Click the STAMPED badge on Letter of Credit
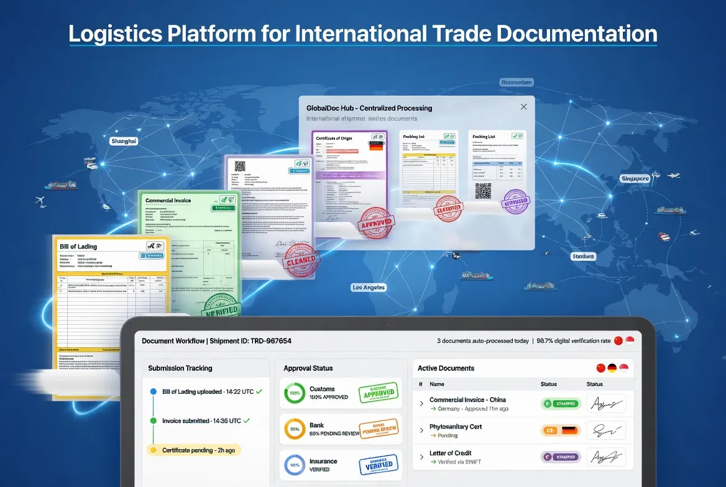Viewport: 726px width, 487px height. [x=565, y=457]
